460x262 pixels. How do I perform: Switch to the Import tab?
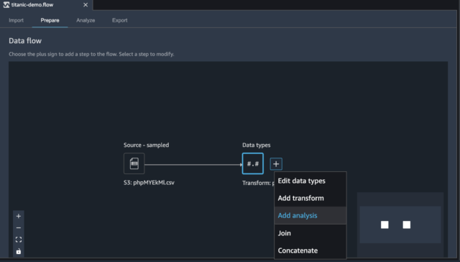(16, 20)
